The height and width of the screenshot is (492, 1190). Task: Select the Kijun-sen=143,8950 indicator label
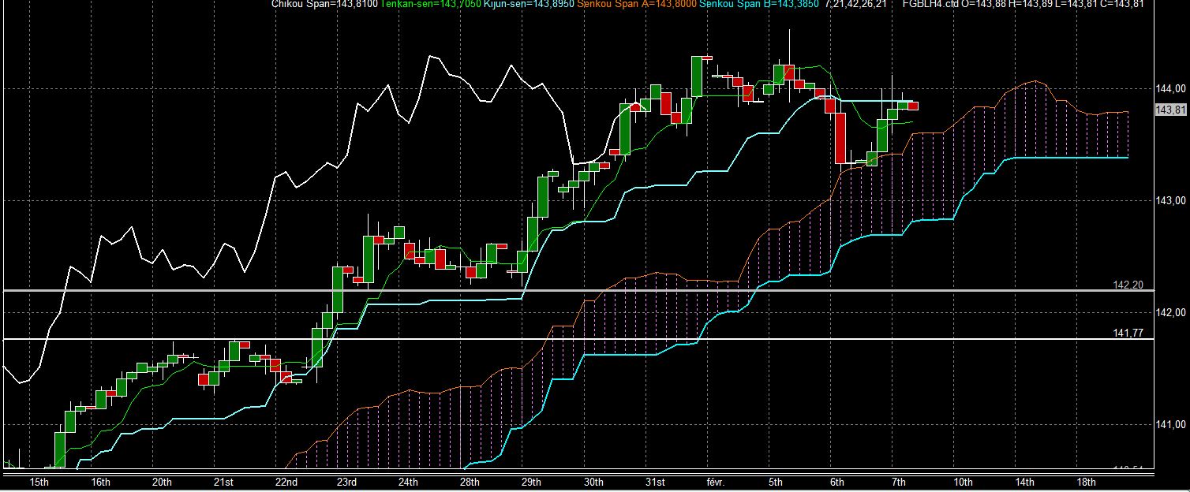click(530, 4)
